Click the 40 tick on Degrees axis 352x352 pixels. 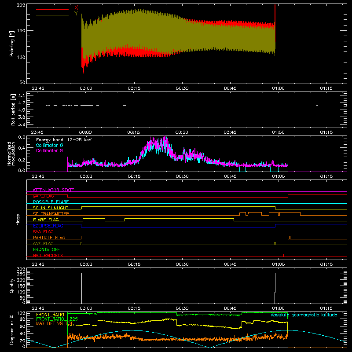[22, 334]
